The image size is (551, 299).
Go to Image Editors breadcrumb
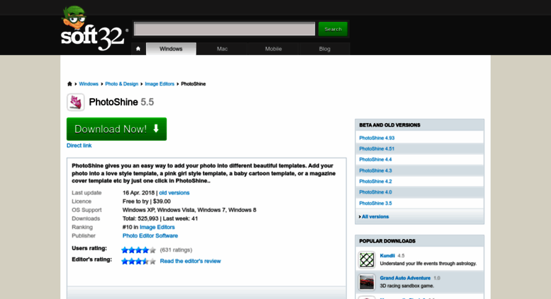[160, 83]
